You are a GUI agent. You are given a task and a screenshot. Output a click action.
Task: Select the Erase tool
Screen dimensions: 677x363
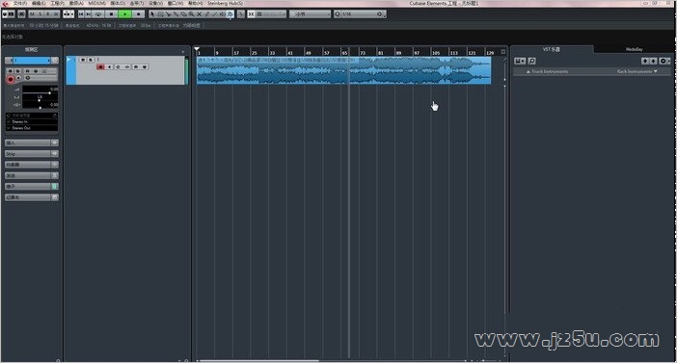tap(183, 13)
